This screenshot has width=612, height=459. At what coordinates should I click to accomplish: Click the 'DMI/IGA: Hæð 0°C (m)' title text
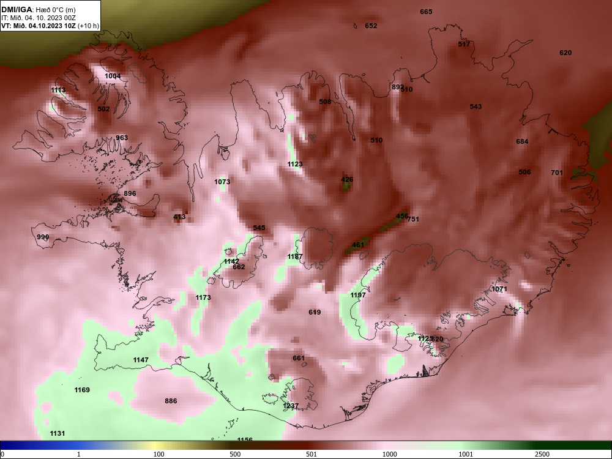(x=38, y=10)
